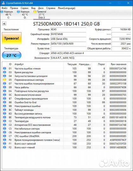Click status orb for attribute BC command timeout

click(4, 110)
